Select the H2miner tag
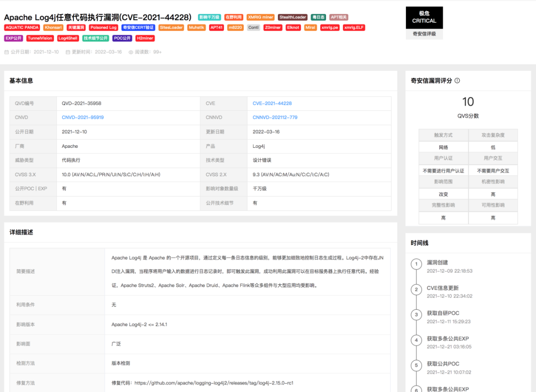The image size is (536, 392). (x=145, y=38)
